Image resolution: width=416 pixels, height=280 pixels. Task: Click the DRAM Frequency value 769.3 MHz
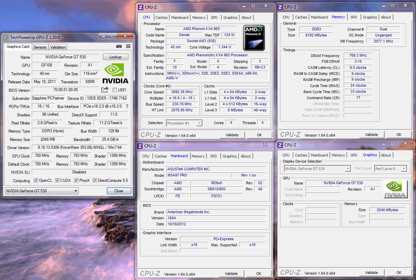(x=358, y=56)
